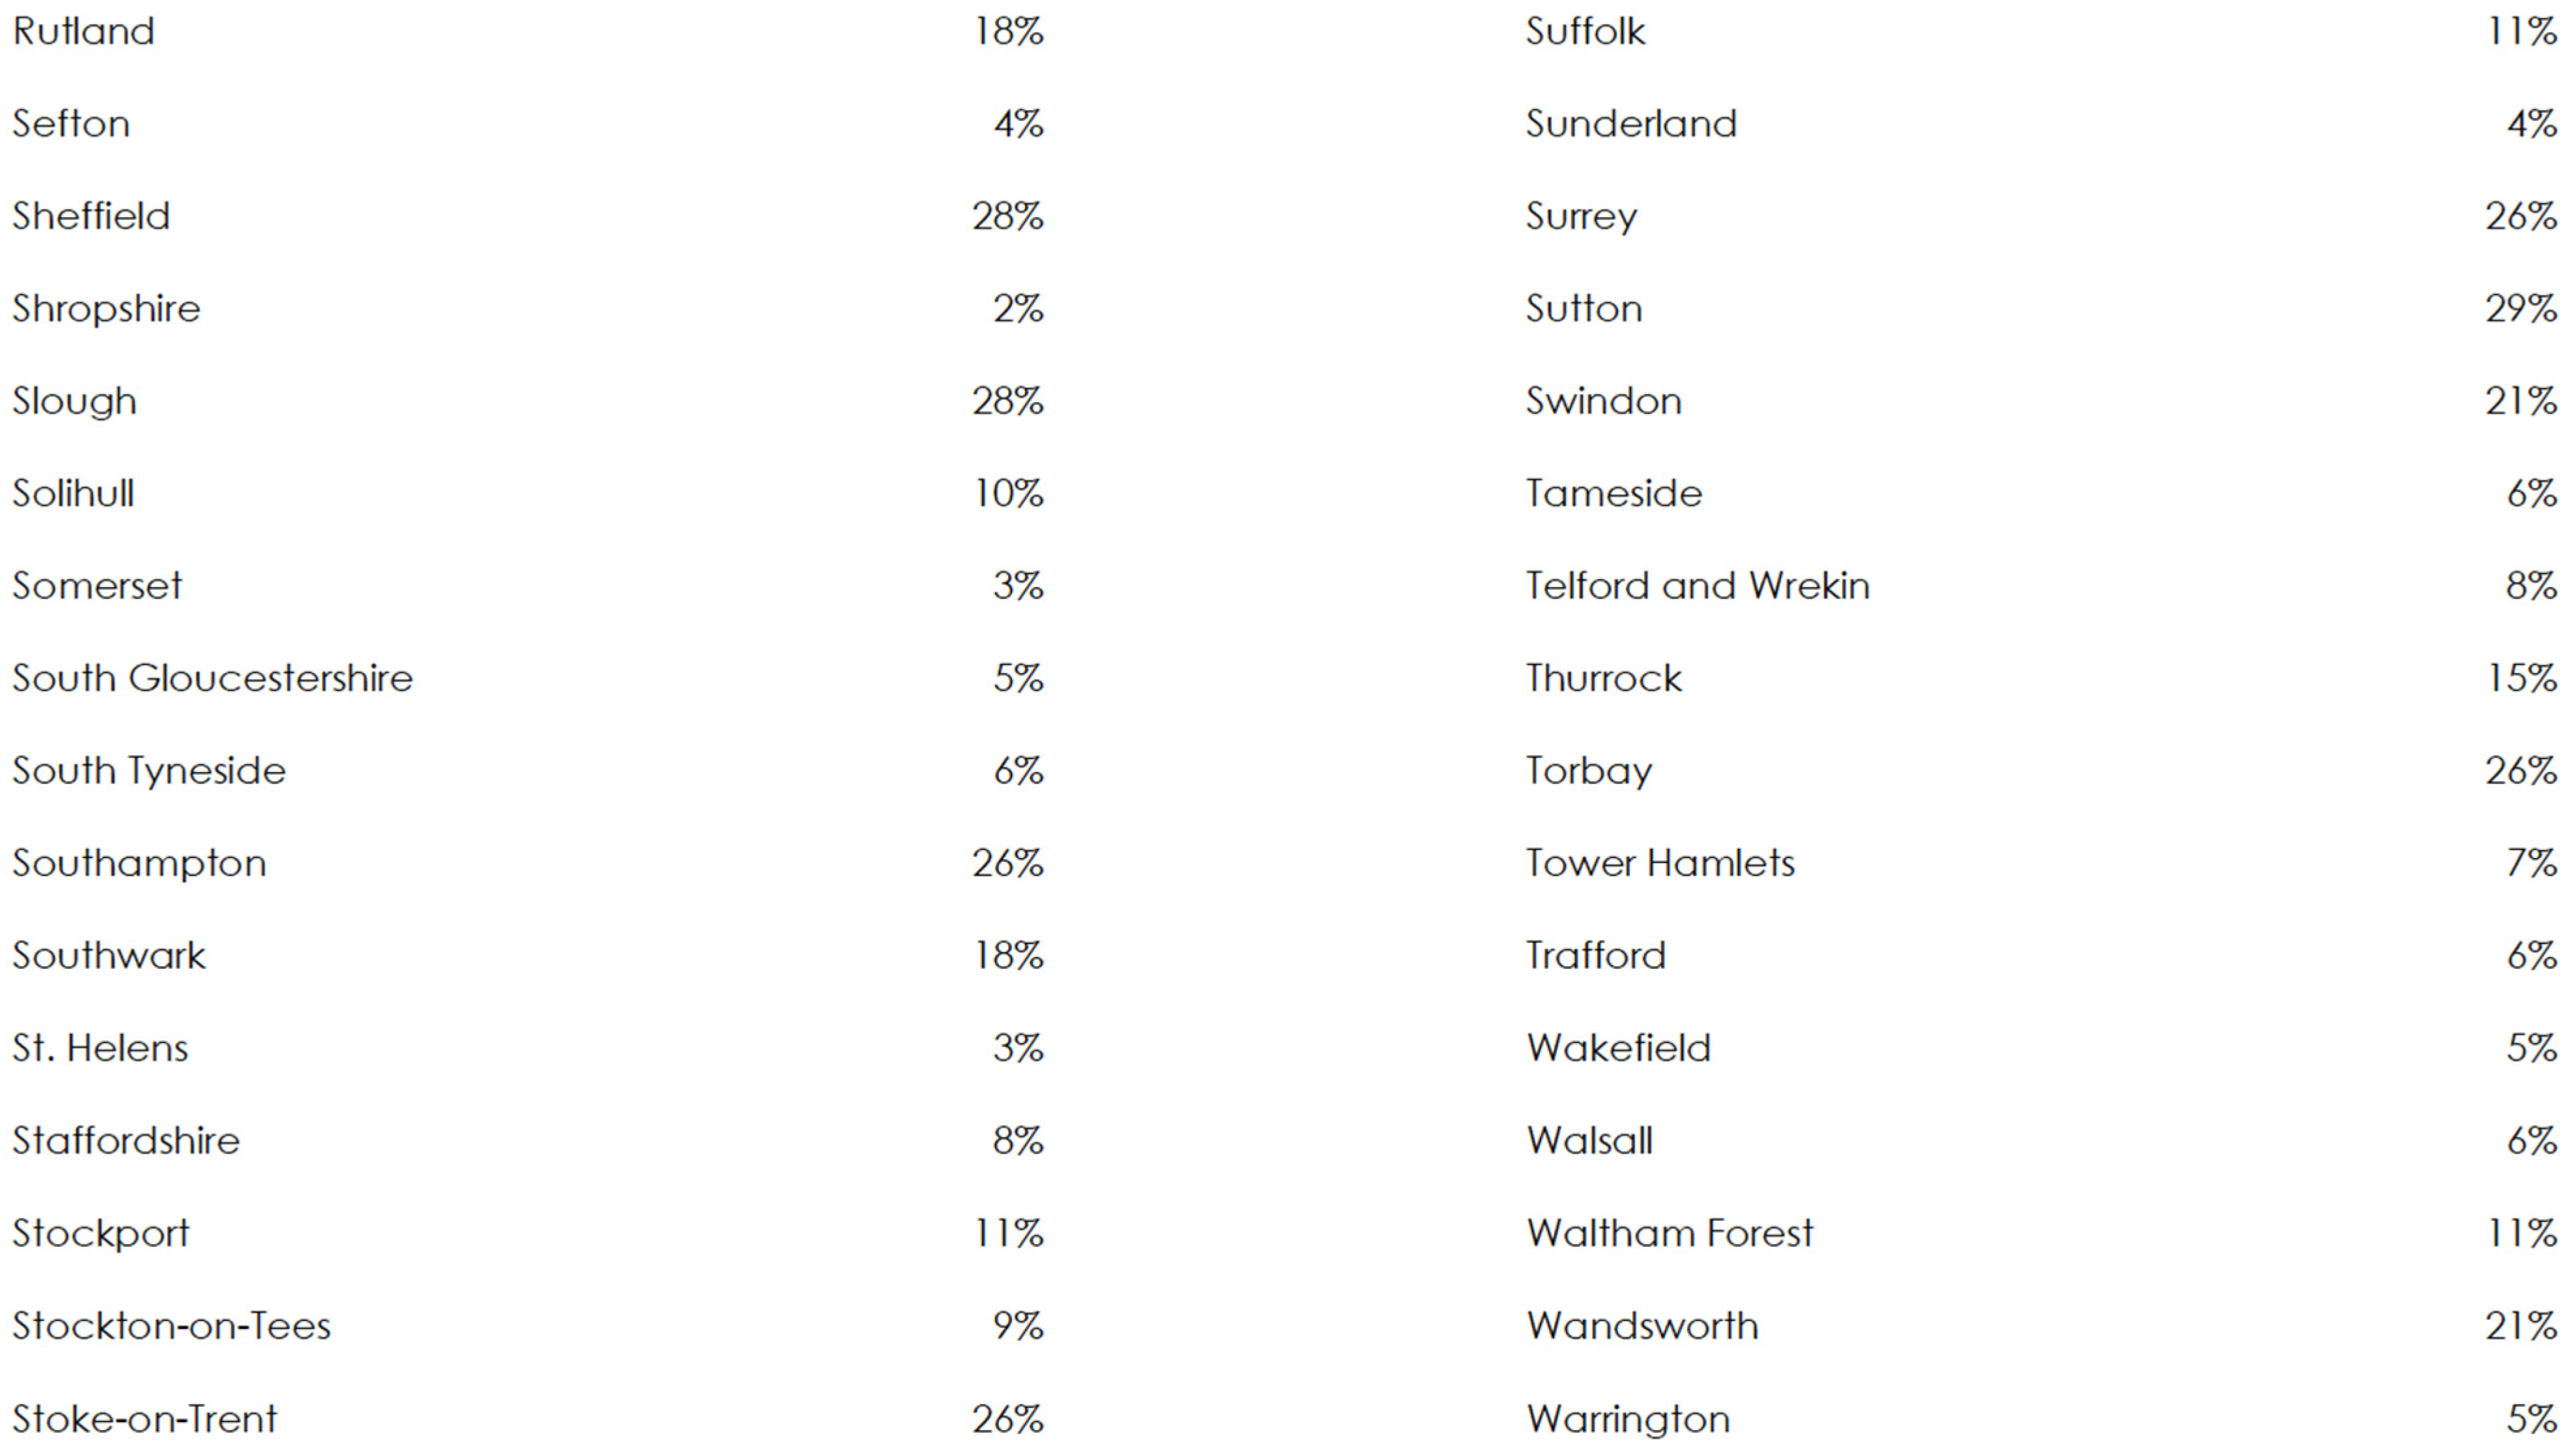Select the Suffolk 11% value
This screenshot has height=1456, width=2574.
tap(2522, 31)
